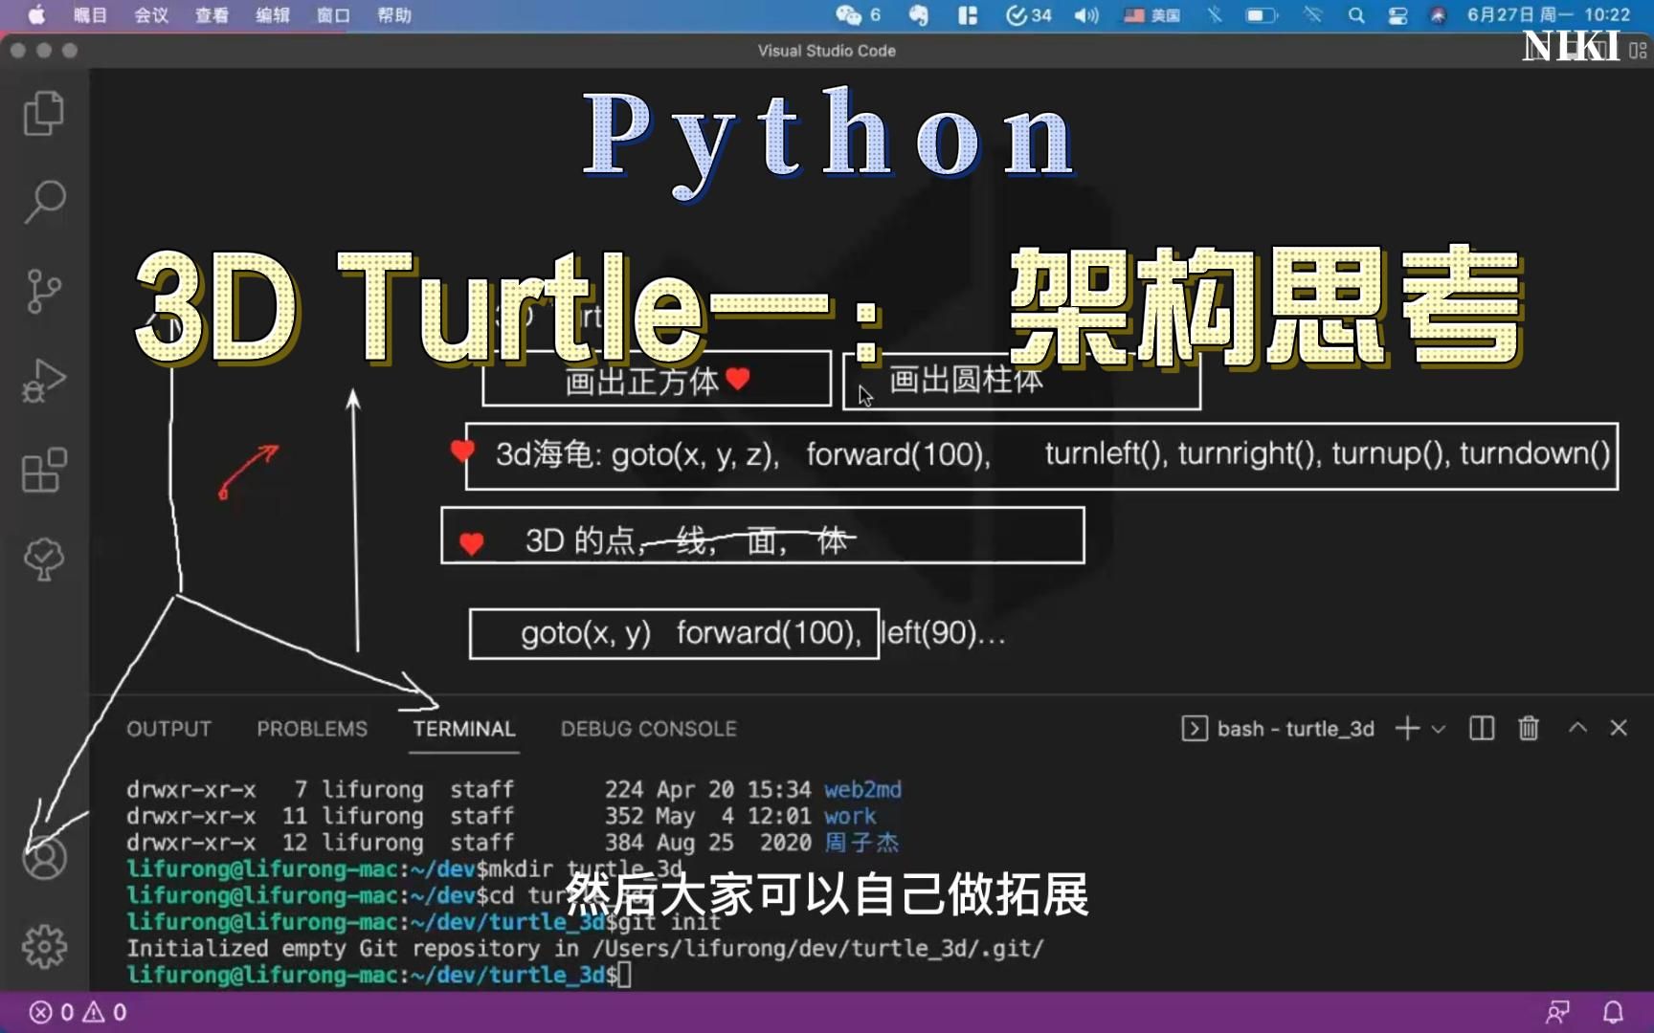Screen dimensions: 1654x1033
Task: Mute sound via the menu bar speaker icon
Action: click(x=1084, y=15)
